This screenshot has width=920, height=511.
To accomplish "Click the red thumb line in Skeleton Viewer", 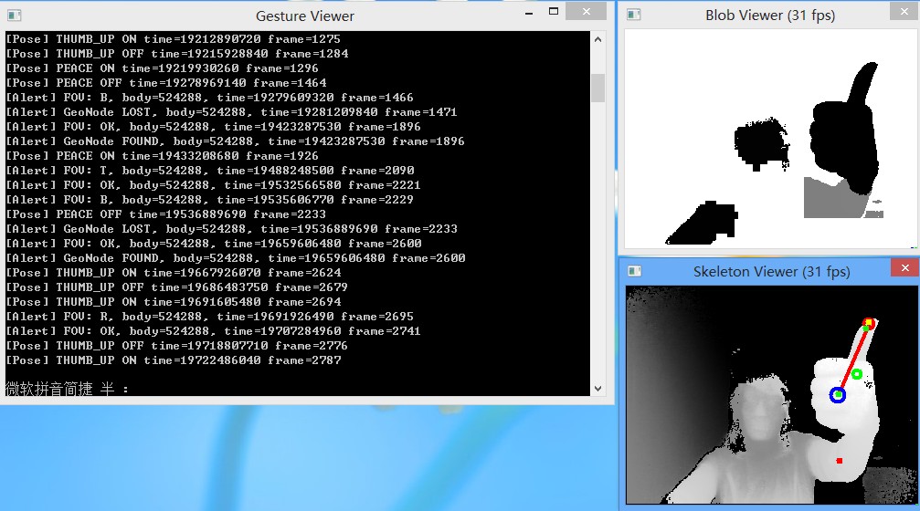I will 854,358.
